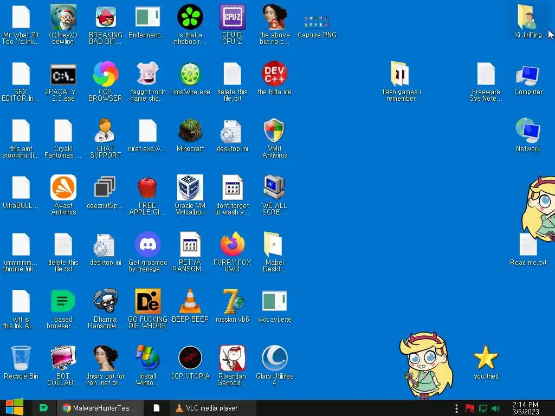Show hidden tray icons dots
Viewport: 555px width, 416px height.
pos(456,408)
